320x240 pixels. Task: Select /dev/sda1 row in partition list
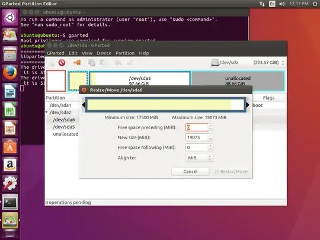point(60,105)
